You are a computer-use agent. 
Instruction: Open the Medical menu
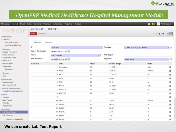(15, 24)
